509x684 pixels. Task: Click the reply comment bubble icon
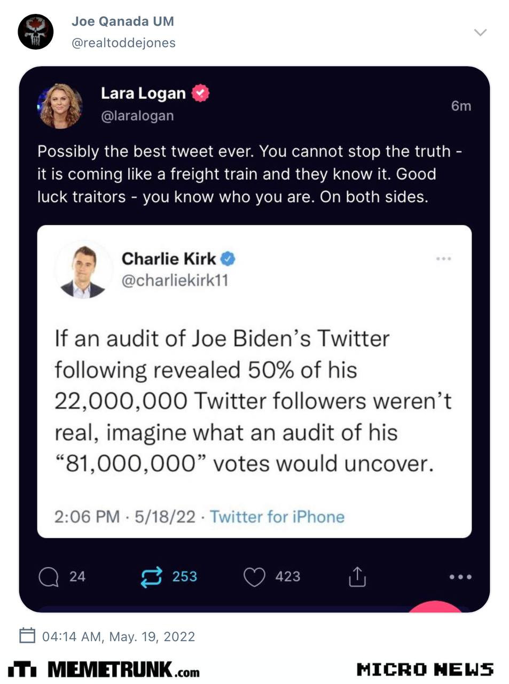point(49,577)
